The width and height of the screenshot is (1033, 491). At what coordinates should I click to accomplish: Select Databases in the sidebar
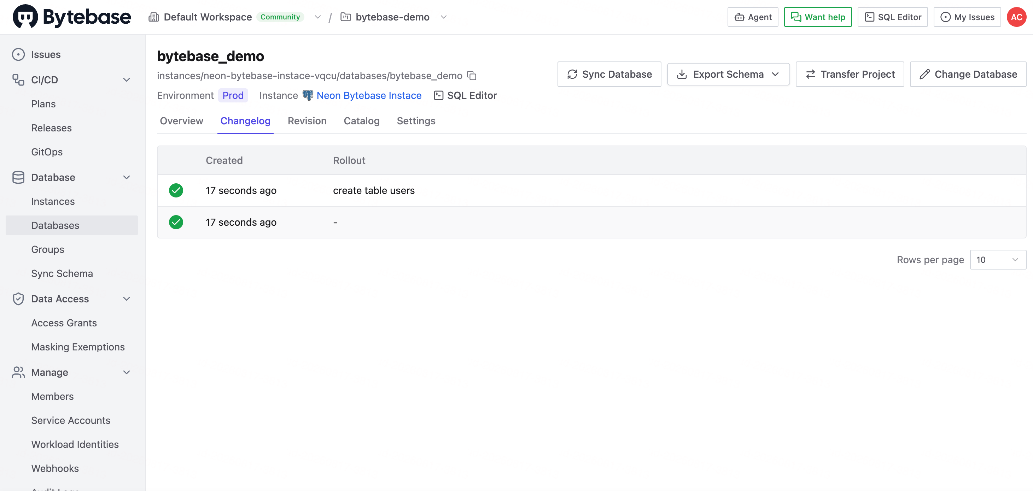pos(72,225)
